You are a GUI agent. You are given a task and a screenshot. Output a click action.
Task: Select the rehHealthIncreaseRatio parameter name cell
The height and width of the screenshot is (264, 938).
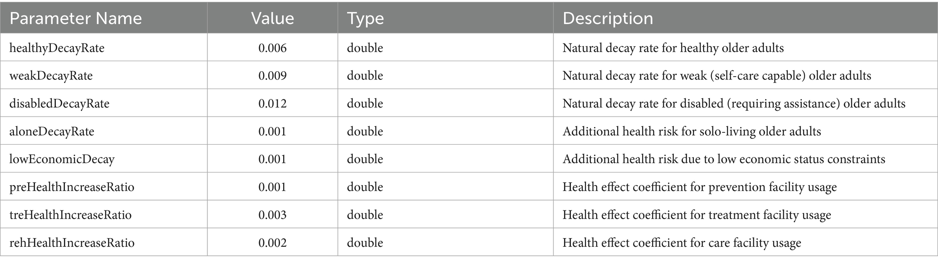pyautogui.click(x=72, y=243)
